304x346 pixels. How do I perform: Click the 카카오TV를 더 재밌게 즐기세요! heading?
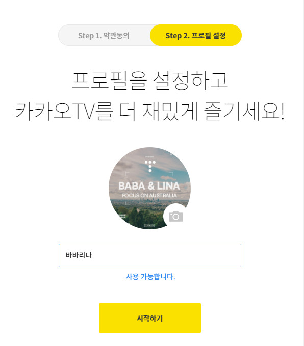[x=150, y=111]
